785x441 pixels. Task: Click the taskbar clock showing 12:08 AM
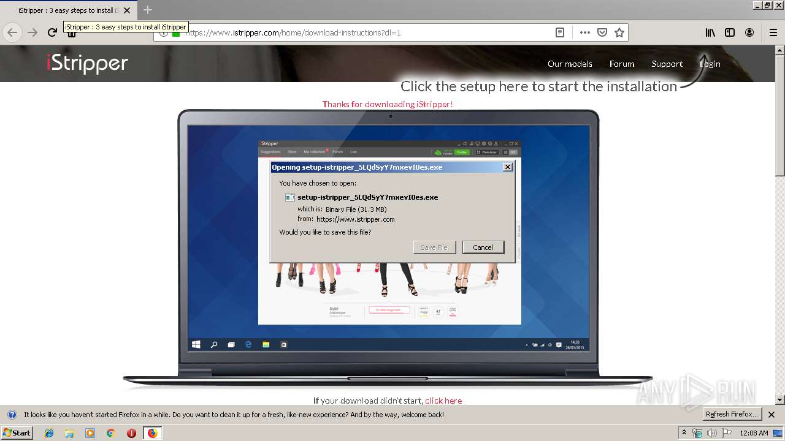click(x=754, y=433)
